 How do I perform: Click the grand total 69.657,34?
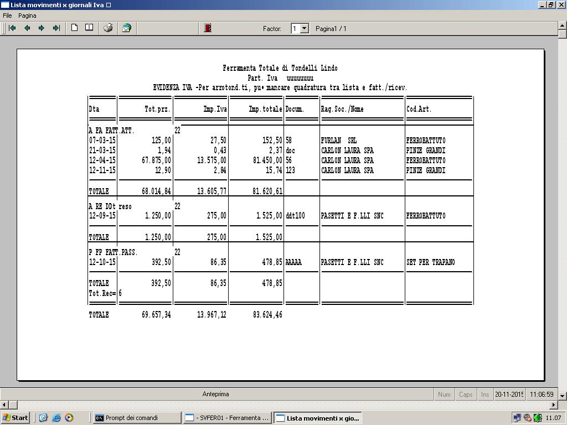click(x=156, y=315)
